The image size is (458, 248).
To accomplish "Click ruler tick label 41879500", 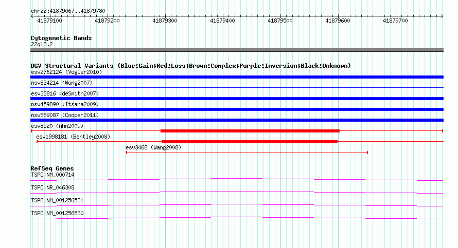I will tap(280, 21).
